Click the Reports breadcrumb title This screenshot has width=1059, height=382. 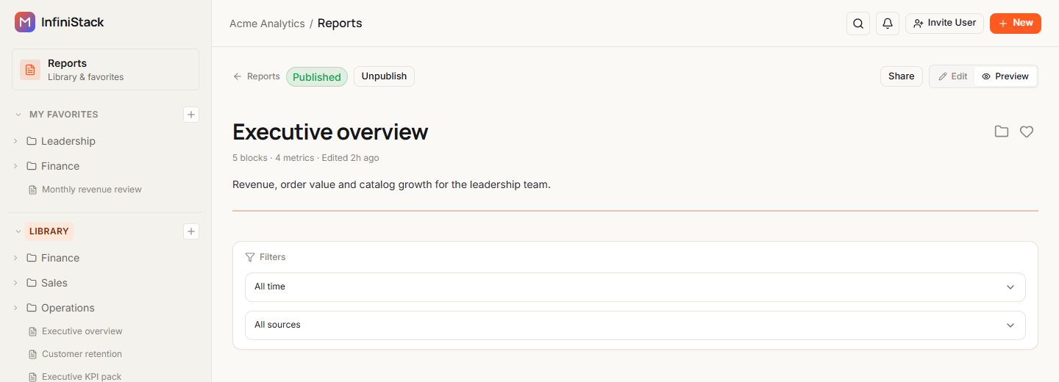340,24
